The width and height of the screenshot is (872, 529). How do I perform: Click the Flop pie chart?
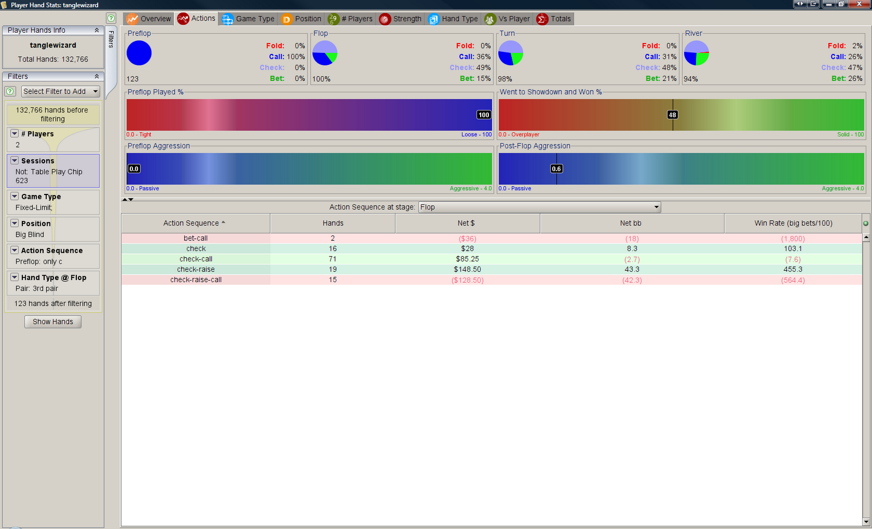[x=325, y=53]
